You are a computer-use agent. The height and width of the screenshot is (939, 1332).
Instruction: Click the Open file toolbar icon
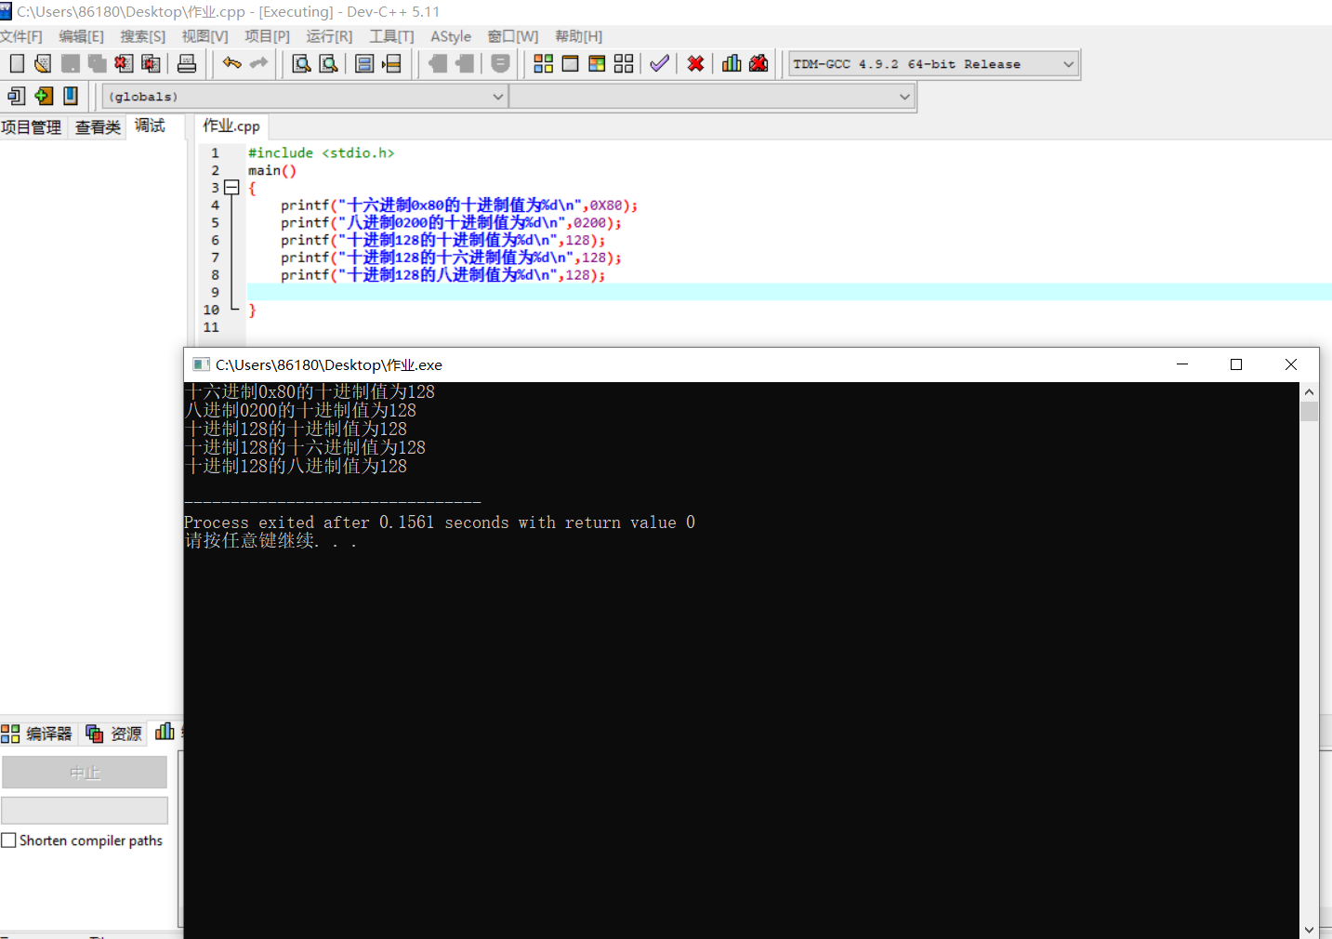pyautogui.click(x=43, y=63)
